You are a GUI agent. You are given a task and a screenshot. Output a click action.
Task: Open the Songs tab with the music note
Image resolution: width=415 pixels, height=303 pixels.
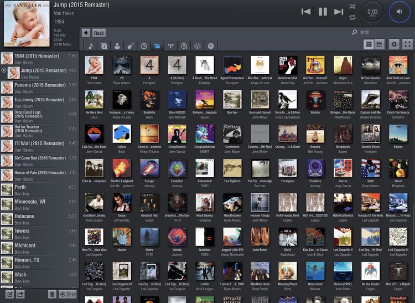coord(91,46)
